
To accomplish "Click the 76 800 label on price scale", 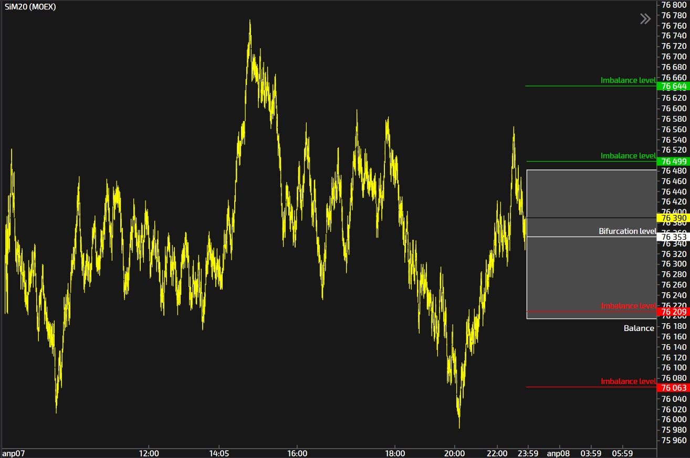I will click(x=673, y=5).
